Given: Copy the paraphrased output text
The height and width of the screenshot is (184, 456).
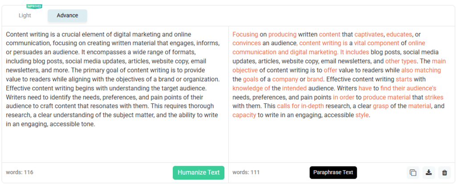Looking at the screenshot, I should 413,172.
